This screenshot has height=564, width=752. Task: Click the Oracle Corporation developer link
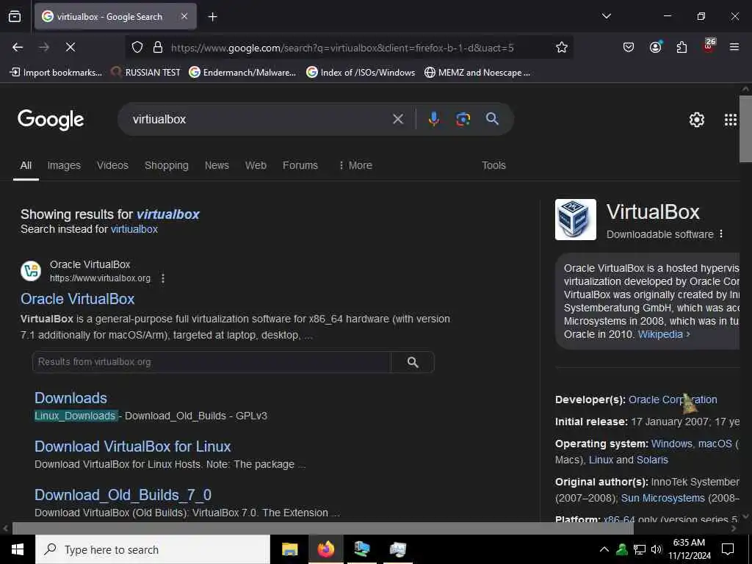click(x=673, y=399)
